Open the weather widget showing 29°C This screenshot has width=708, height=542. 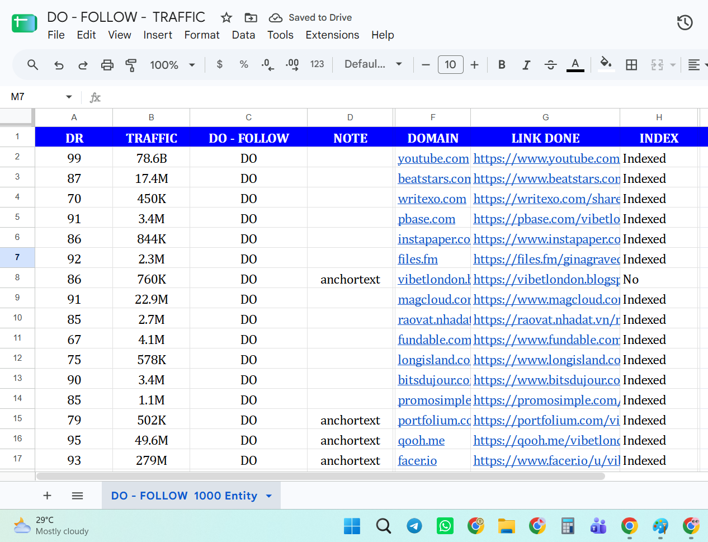click(x=51, y=526)
